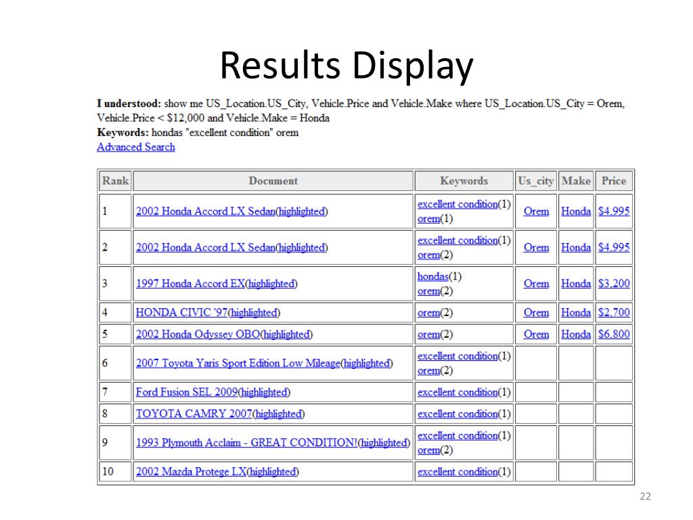This screenshot has height=520, width=693.
Task: Open the Advanced Search link
Action: click(135, 147)
